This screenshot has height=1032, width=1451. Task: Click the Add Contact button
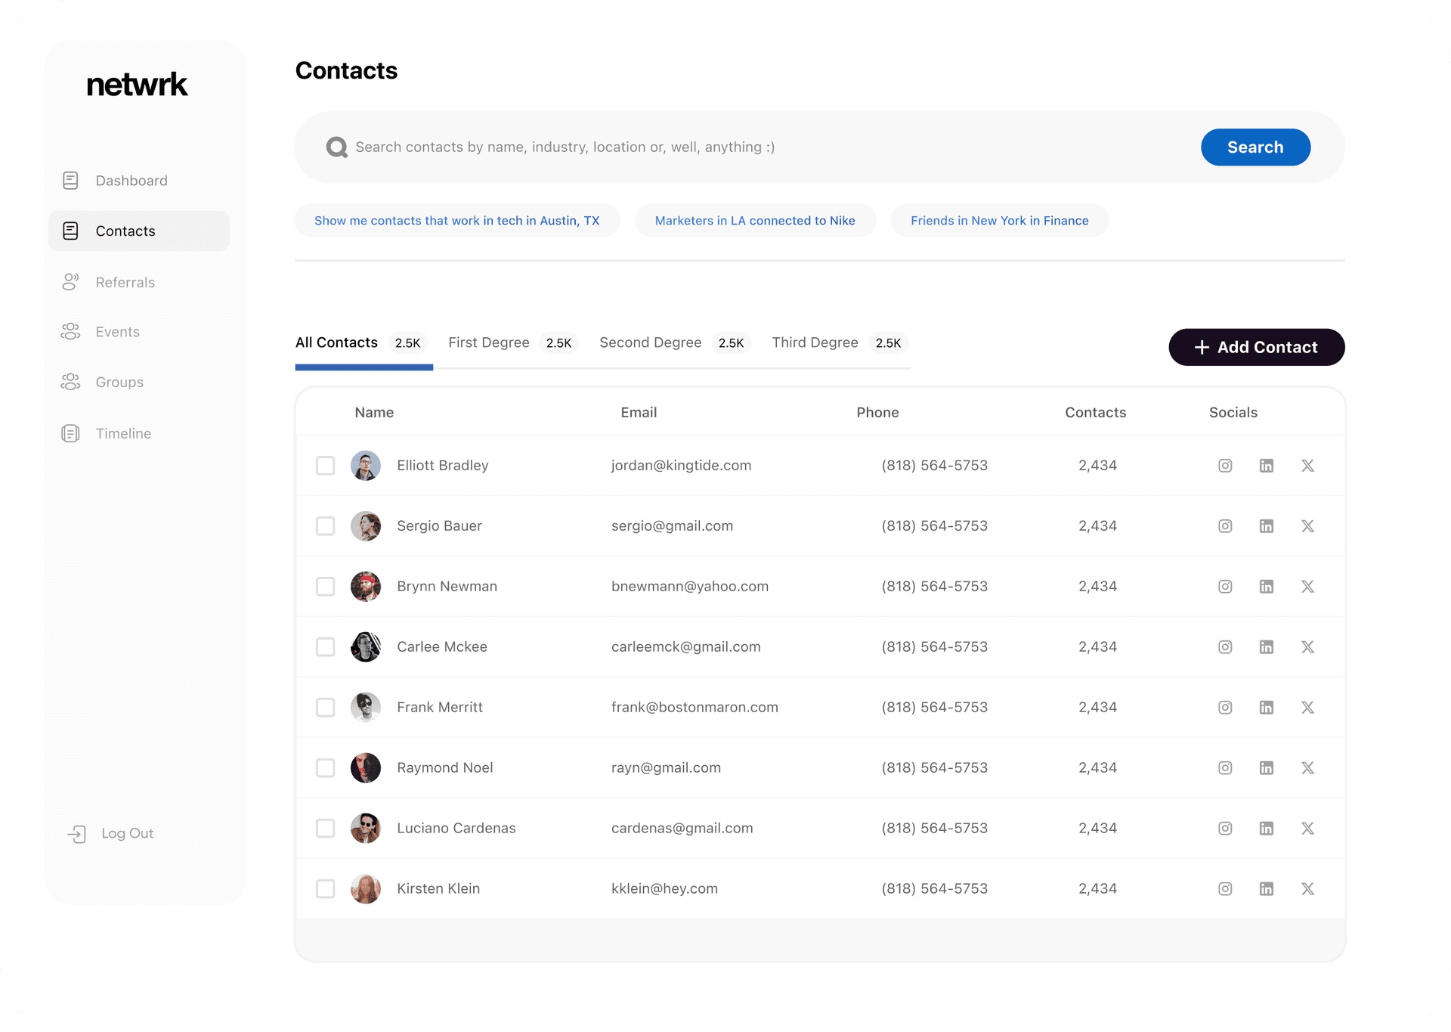1256,348
